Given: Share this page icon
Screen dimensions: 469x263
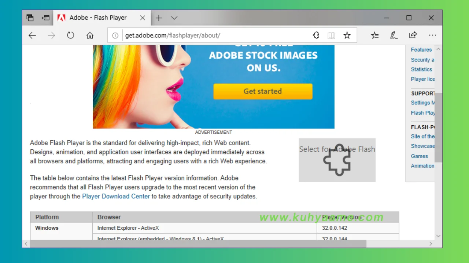Looking at the screenshot, I should coord(413,35).
